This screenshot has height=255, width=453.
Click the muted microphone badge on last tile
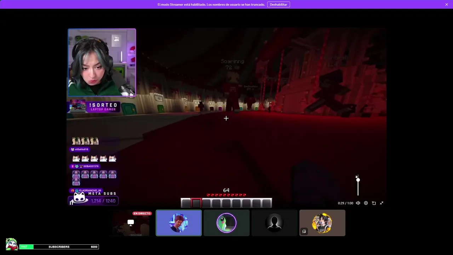click(x=304, y=231)
